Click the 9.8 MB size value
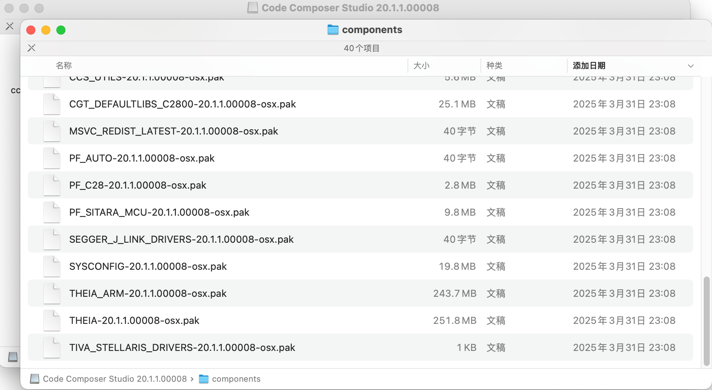The width and height of the screenshot is (712, 390). (460, 212)
